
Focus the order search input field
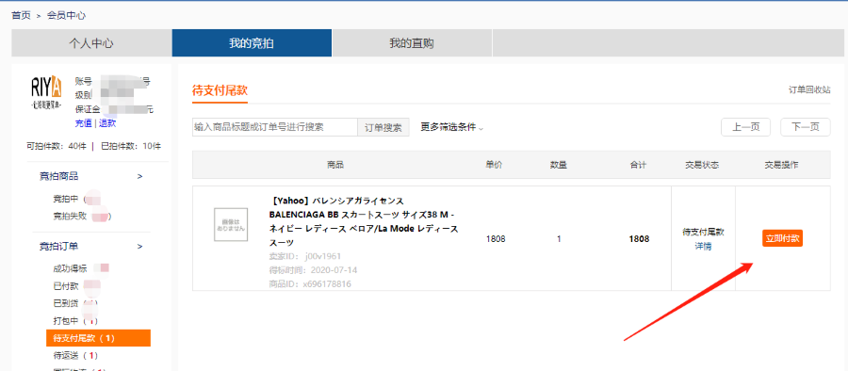click(x=275, y=128)
